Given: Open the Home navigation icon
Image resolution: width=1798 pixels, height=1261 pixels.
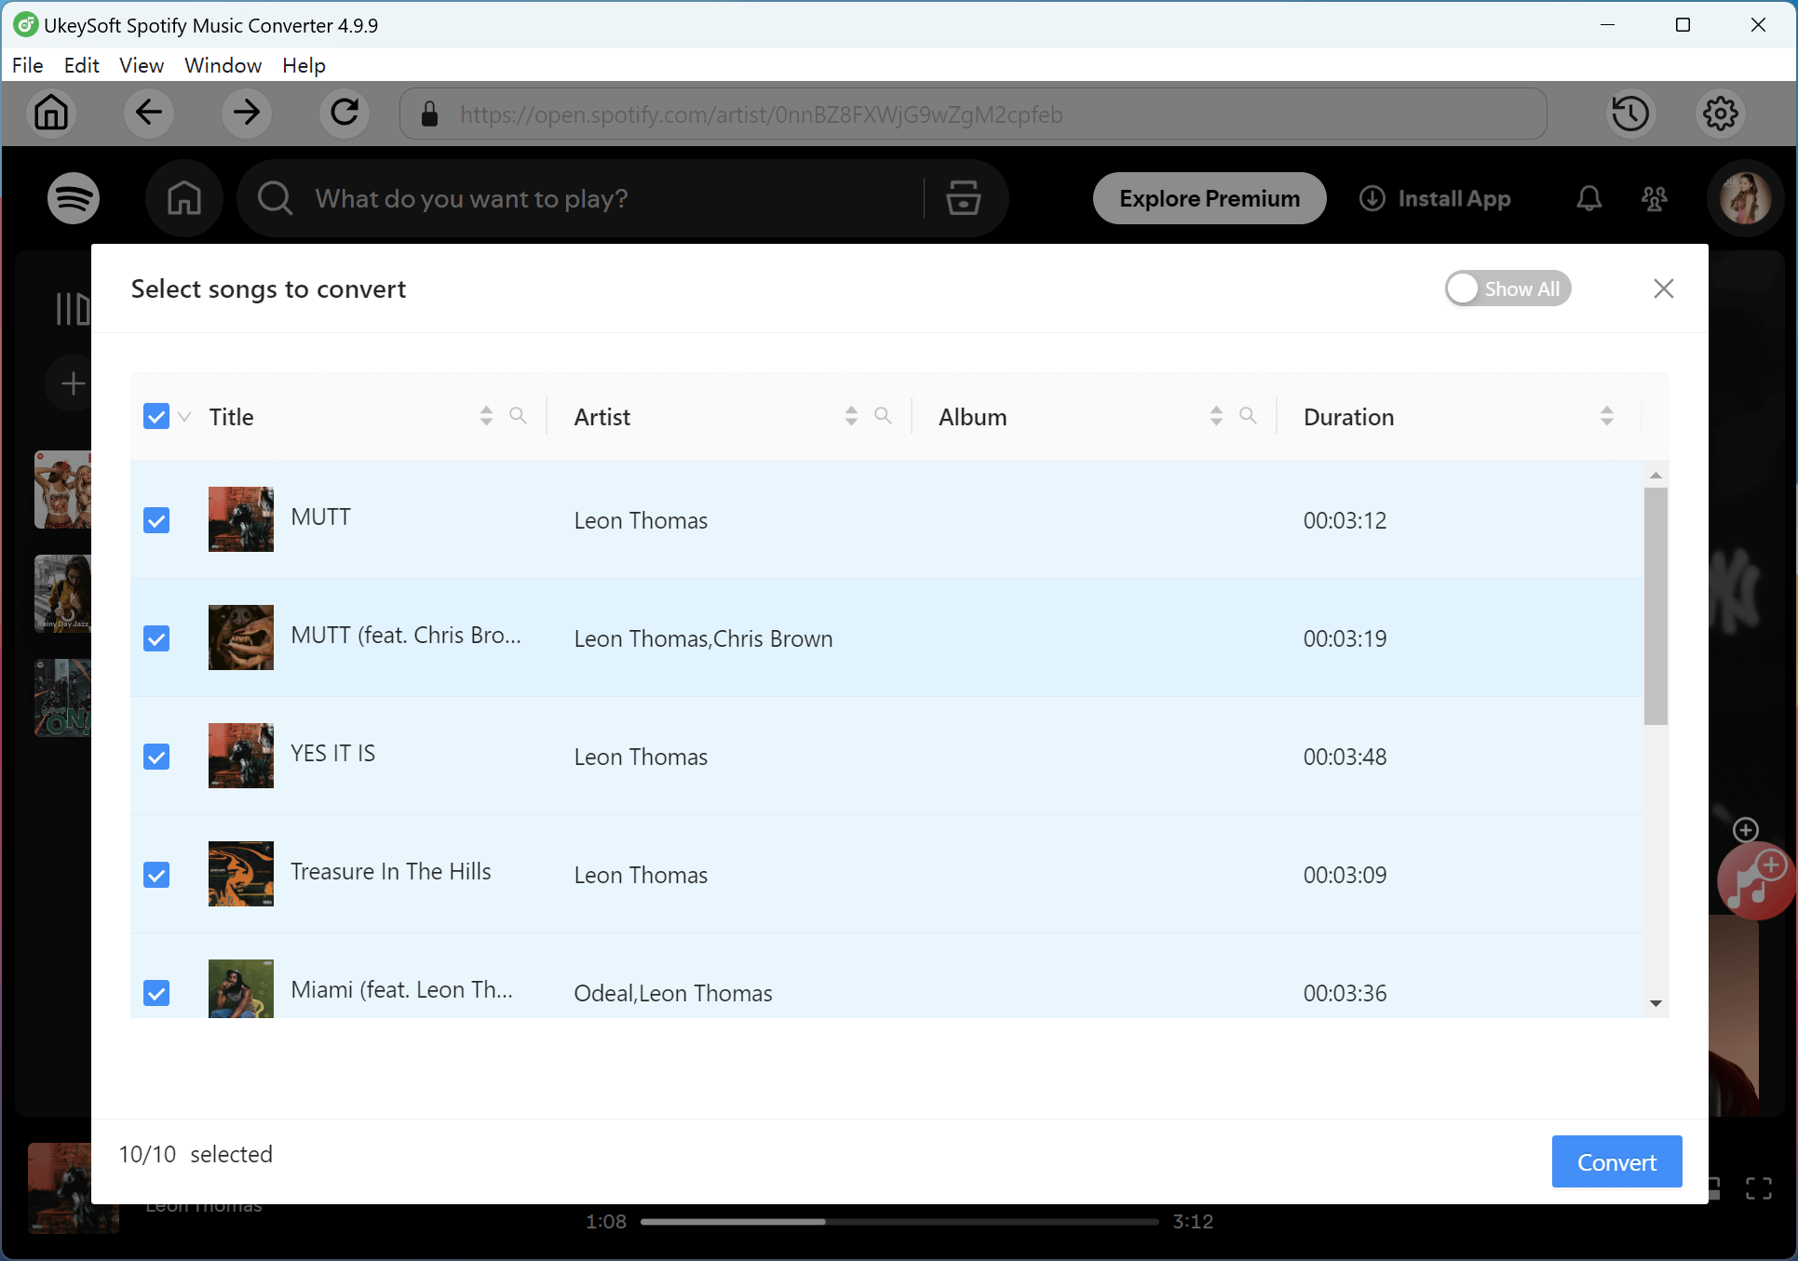Looking at the screenshot, I should [x=51, y=114].
